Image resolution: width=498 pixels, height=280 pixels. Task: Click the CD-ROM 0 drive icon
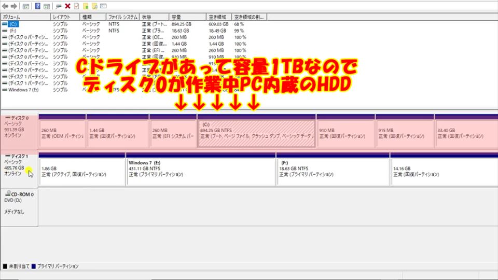[x=8, y=193]
